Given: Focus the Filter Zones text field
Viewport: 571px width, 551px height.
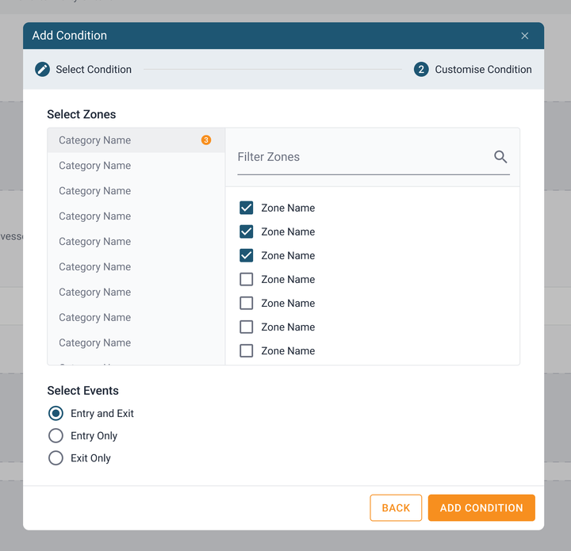Looking at the screenshot, I should click(x=361, y=157).
